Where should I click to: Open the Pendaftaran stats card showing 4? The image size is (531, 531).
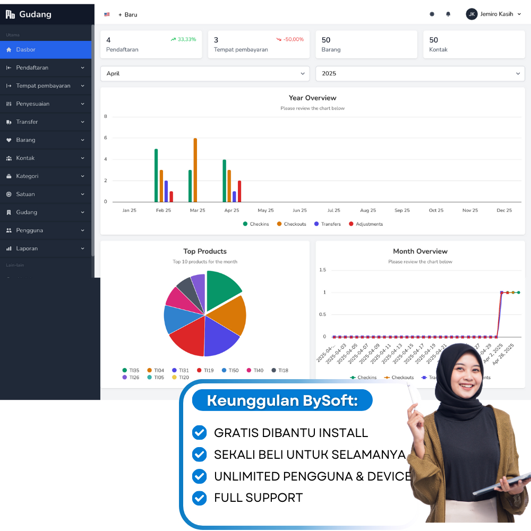[151, 44]
